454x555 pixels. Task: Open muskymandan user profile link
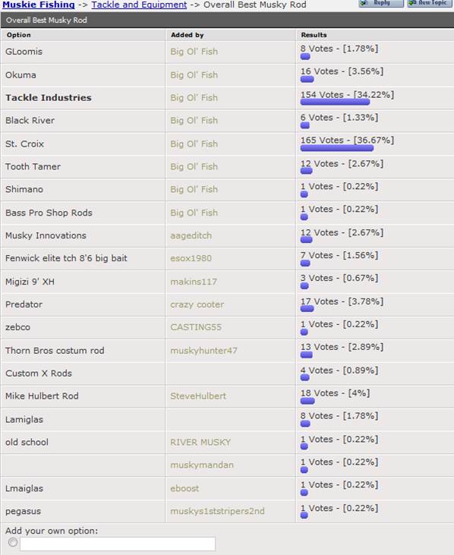pyautogui.click(x=202, y=465)
